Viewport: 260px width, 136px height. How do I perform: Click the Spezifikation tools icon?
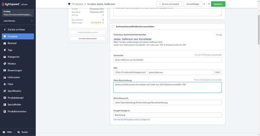click(x=5, y=91)
